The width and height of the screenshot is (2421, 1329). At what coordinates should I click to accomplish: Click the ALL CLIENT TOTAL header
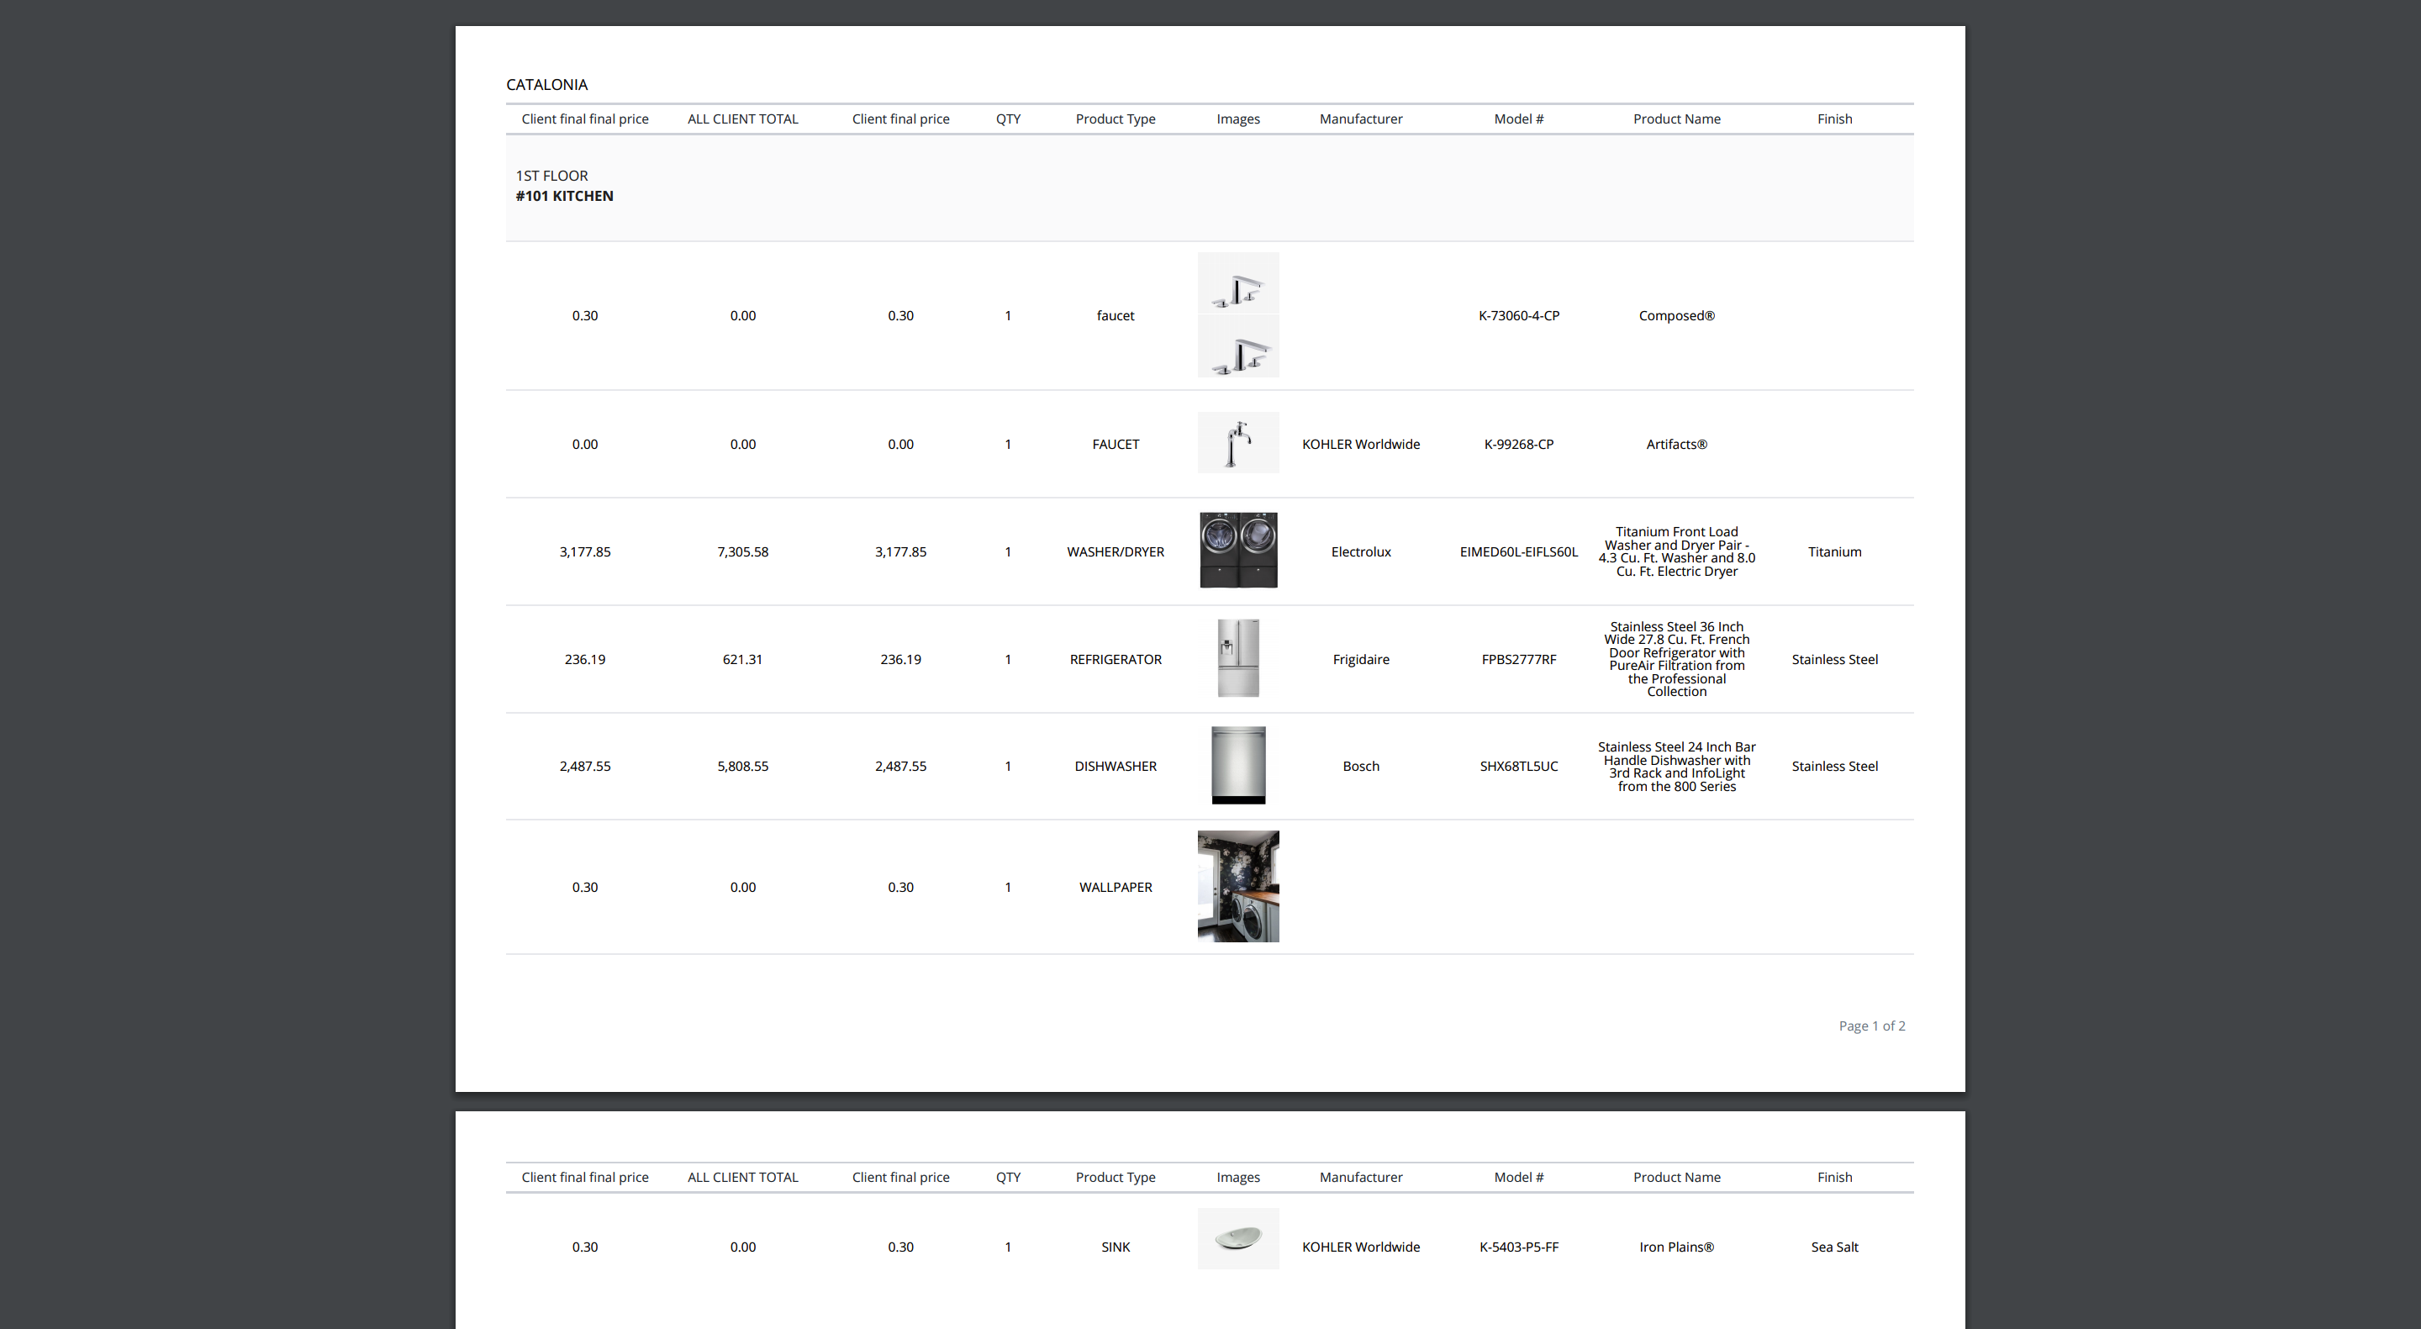741,119
